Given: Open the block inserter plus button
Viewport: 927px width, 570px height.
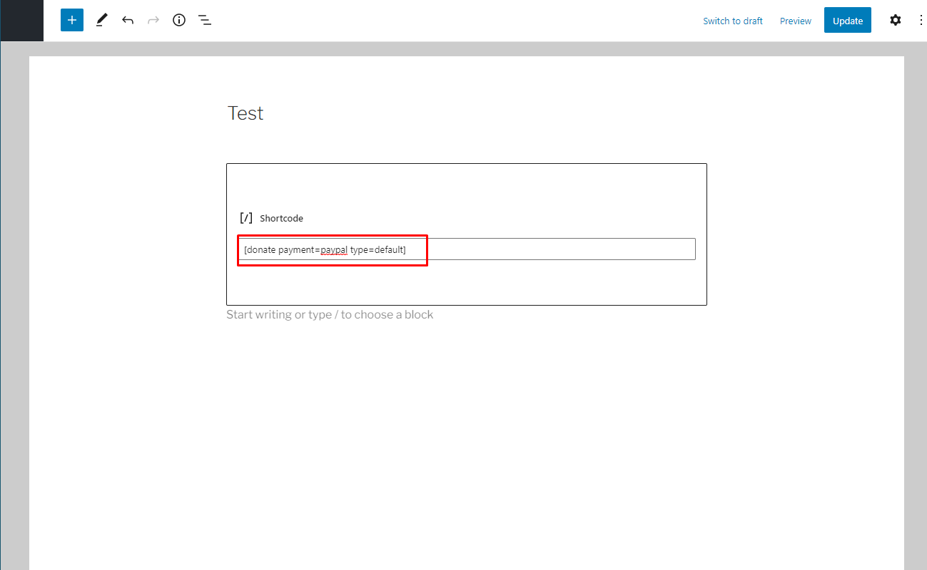Looking at the screenshot, I should pyautogui.click(x=72, y=20).
